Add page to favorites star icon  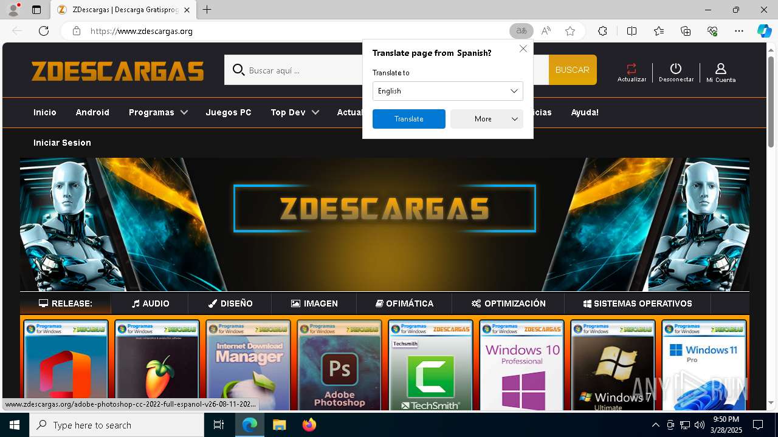[570, 31]
